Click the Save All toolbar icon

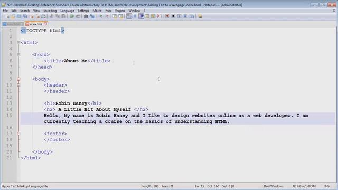tap(25, 16)
